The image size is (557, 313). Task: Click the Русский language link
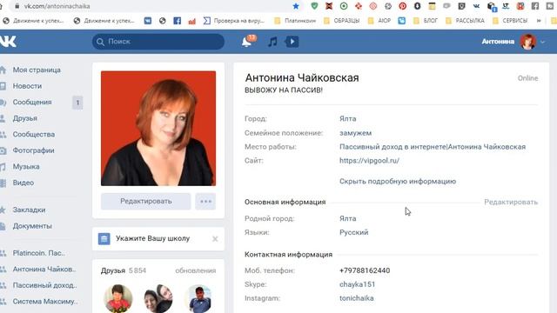coord(354,232)
